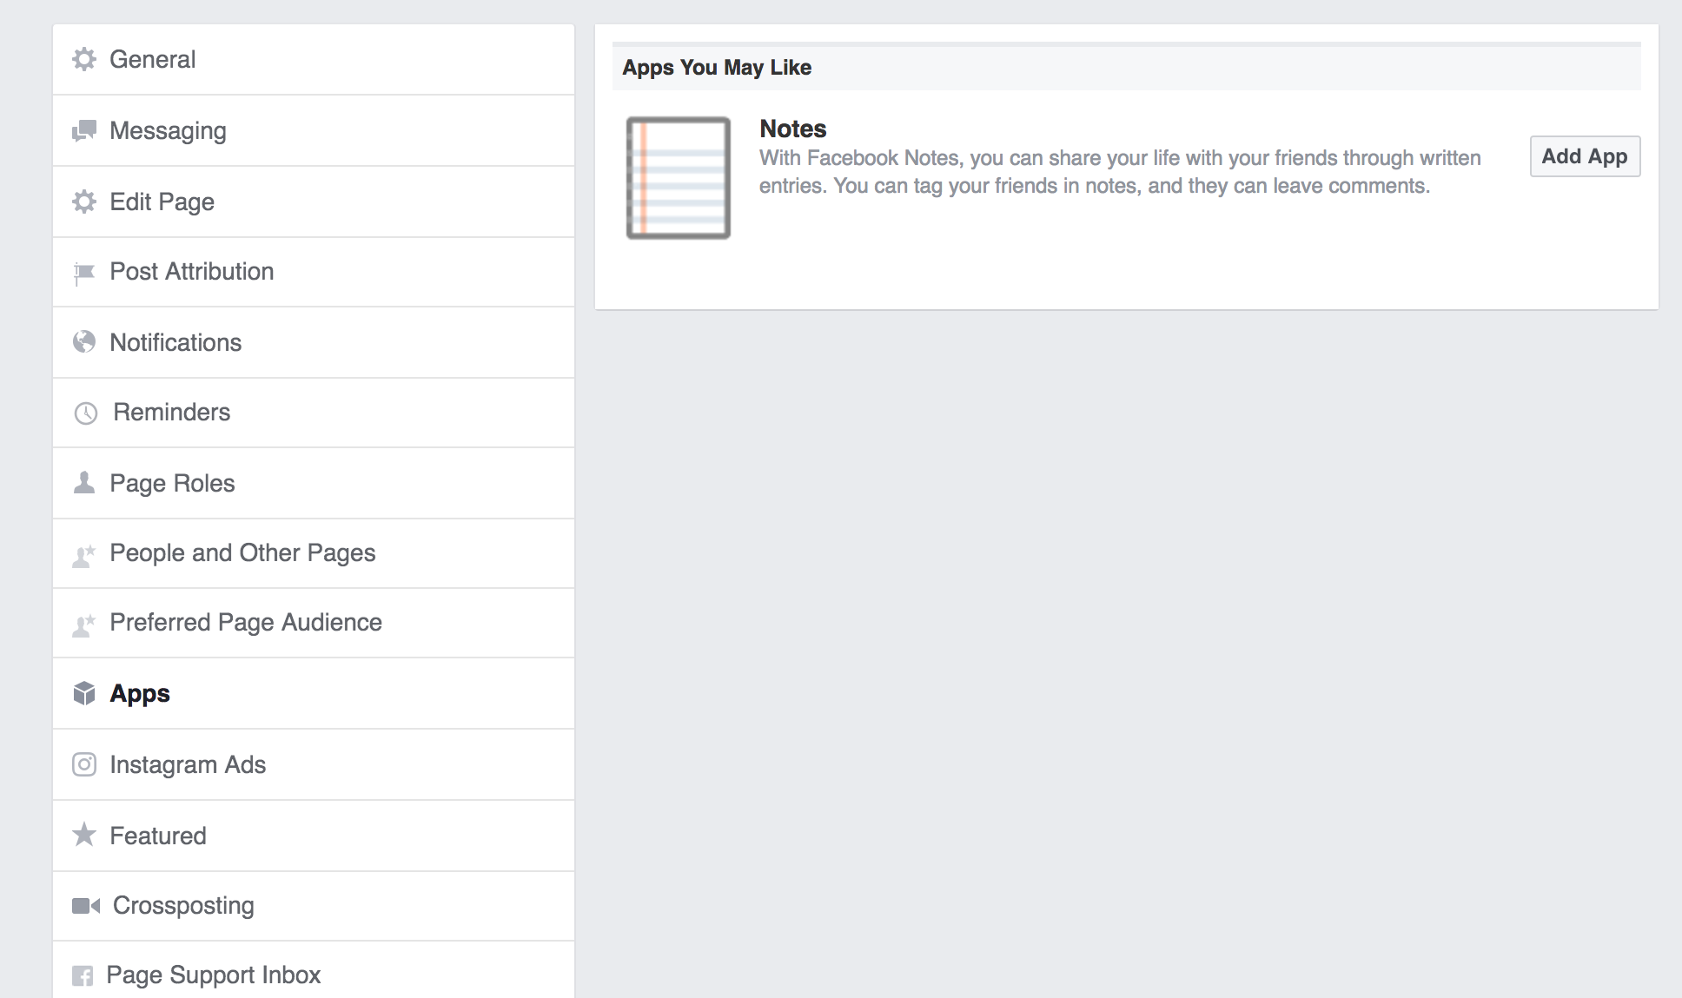Open Preferred Page Audience settings
This screenshot has height=998, width=1682.
[314, 623]
